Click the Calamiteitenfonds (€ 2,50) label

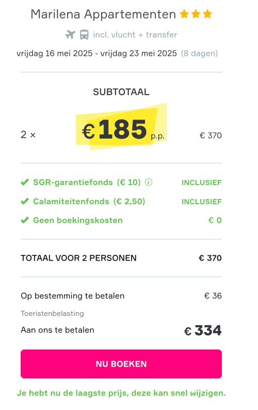[x=89, y=201]
